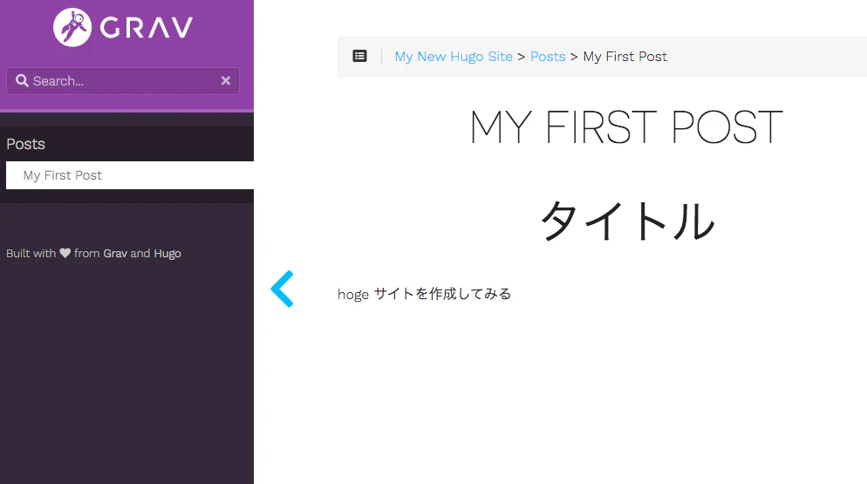The width and height of the screenshot is (867, 484).
Task: Select My First Post in the sidebar
Action: (129, 175)
